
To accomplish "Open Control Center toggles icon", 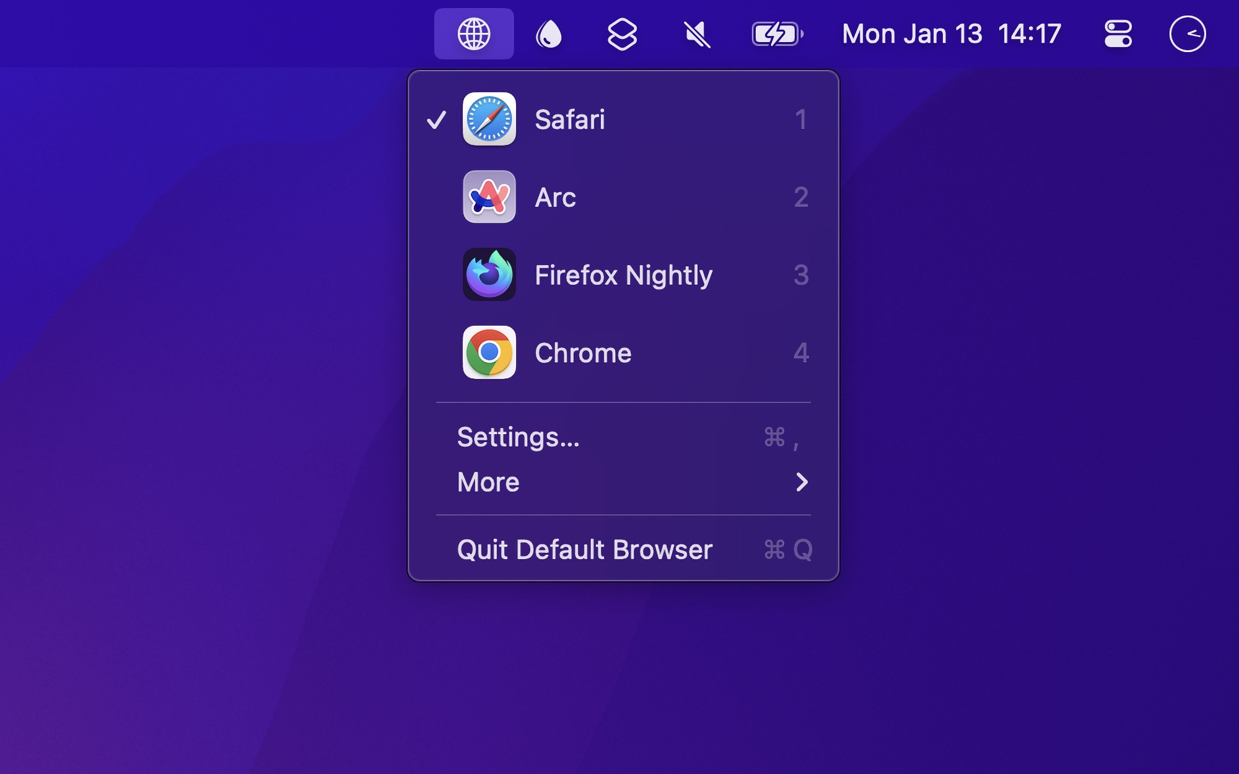I will coord(1118,34).
